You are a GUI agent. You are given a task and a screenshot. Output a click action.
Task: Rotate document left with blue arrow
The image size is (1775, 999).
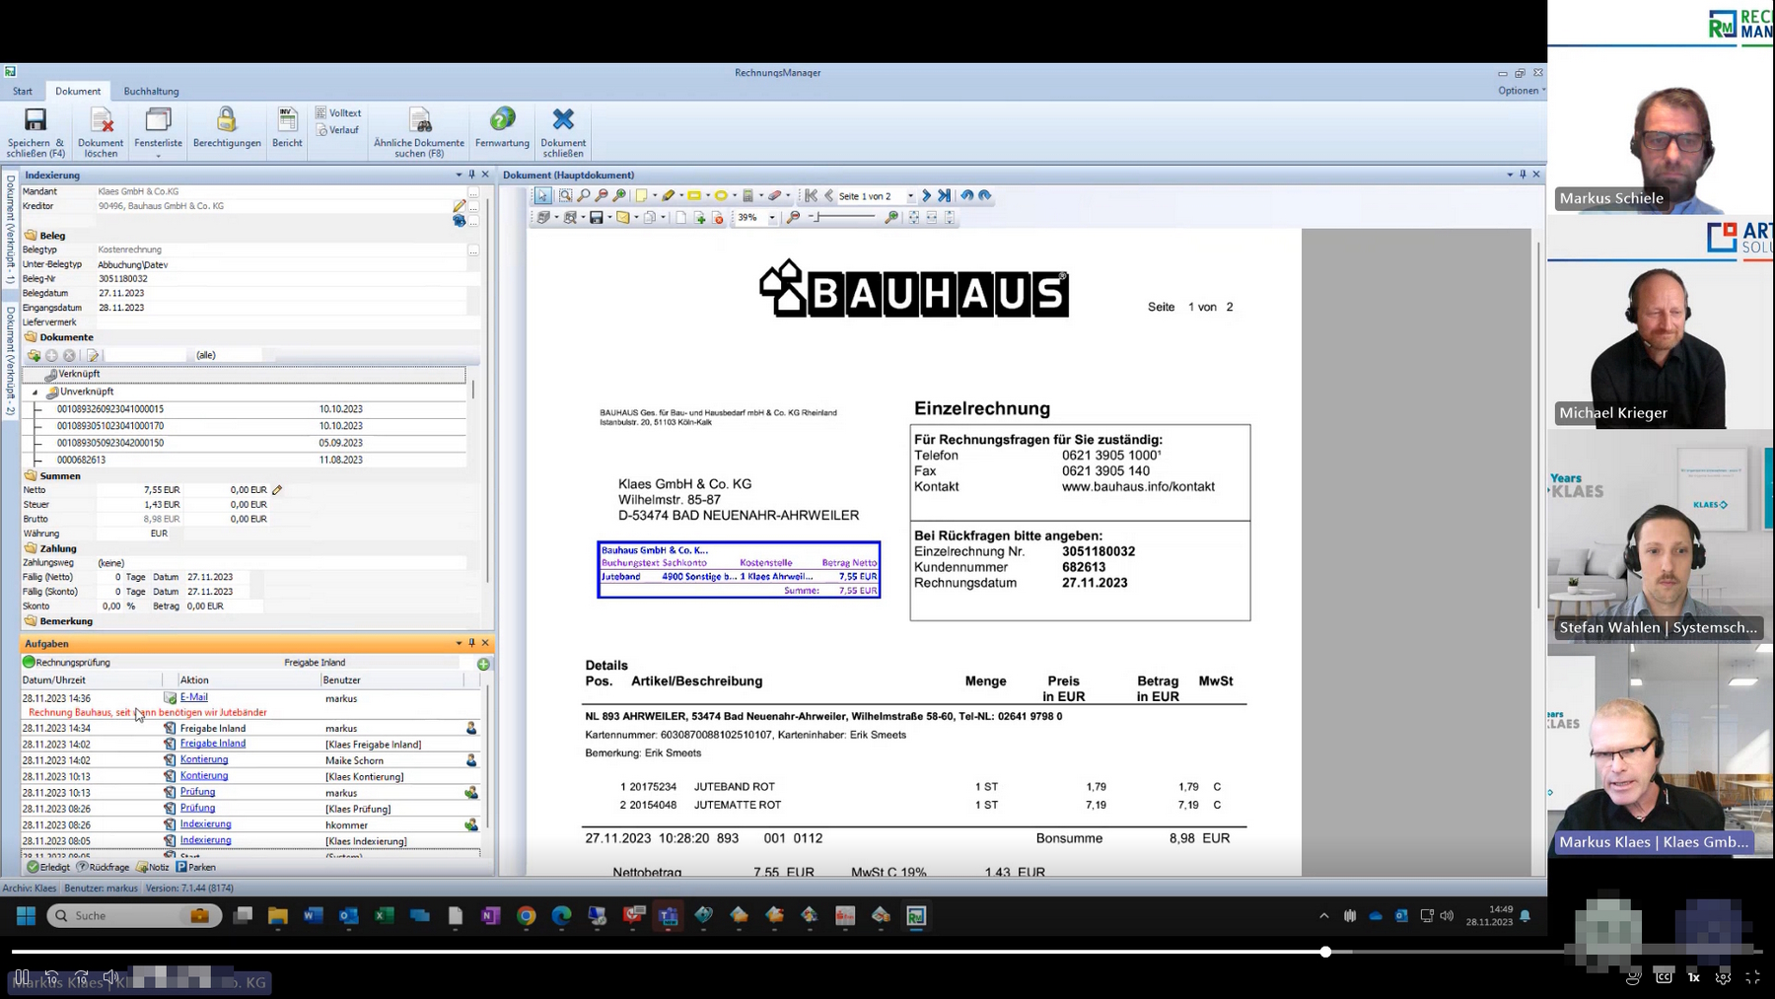pyautogui.click(x=966, y=196)
